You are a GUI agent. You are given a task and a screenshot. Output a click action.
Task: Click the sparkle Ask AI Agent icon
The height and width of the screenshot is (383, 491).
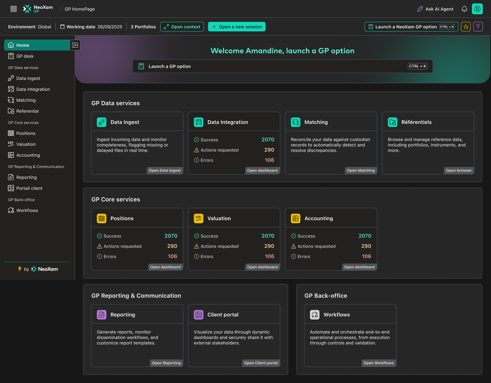point(420,9)
